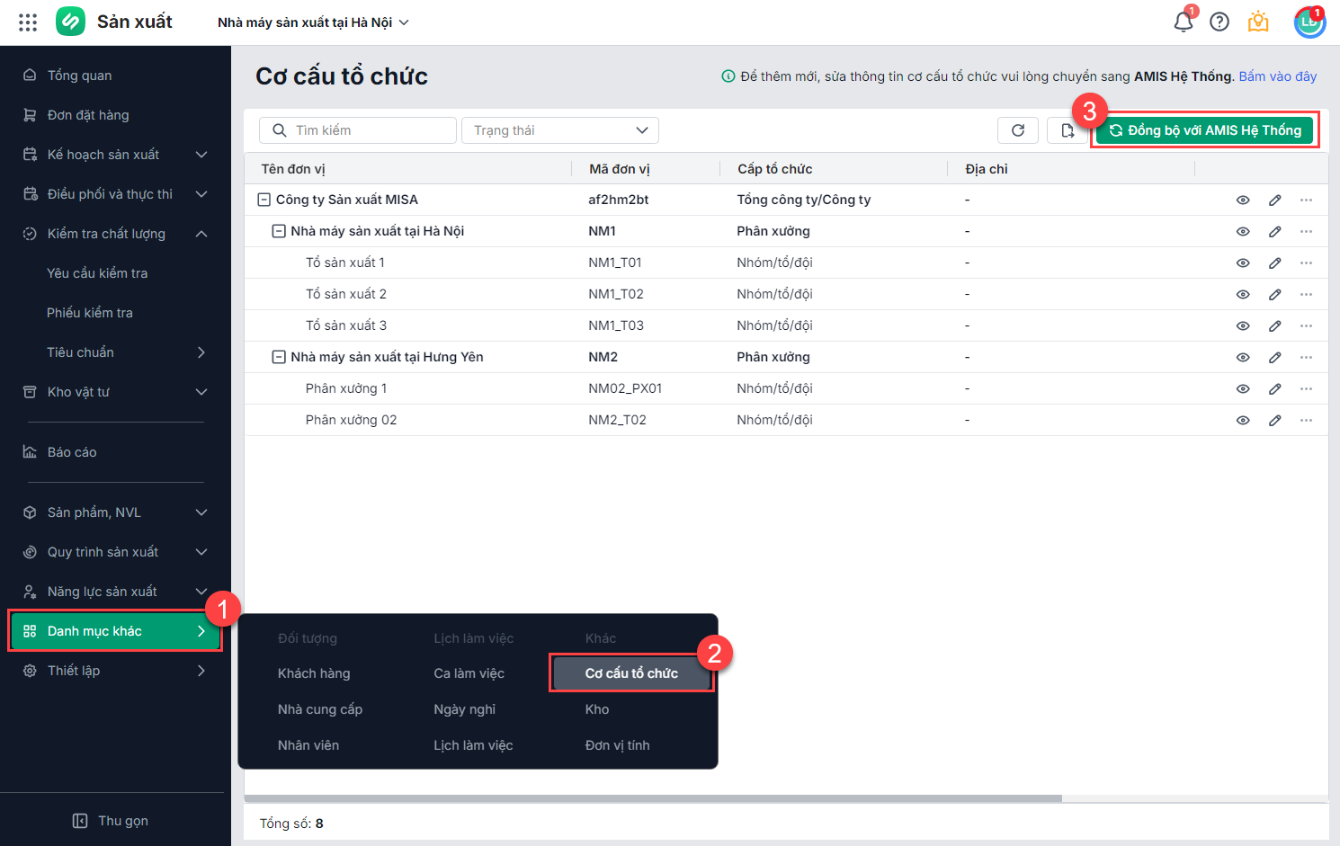The height and width of the screenshot is (846, 1340).
Task: View details of Tổ sản xuất 2
Action: 1243,295
